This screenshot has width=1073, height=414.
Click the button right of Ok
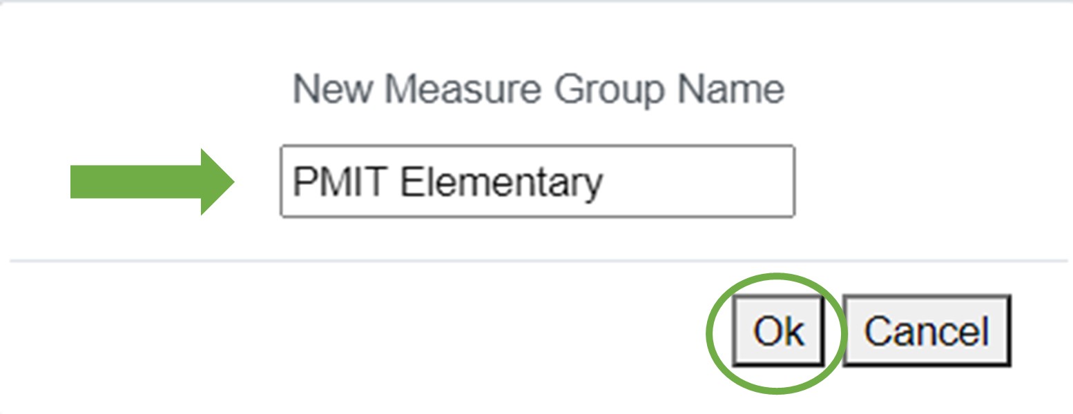coord(927,331)
